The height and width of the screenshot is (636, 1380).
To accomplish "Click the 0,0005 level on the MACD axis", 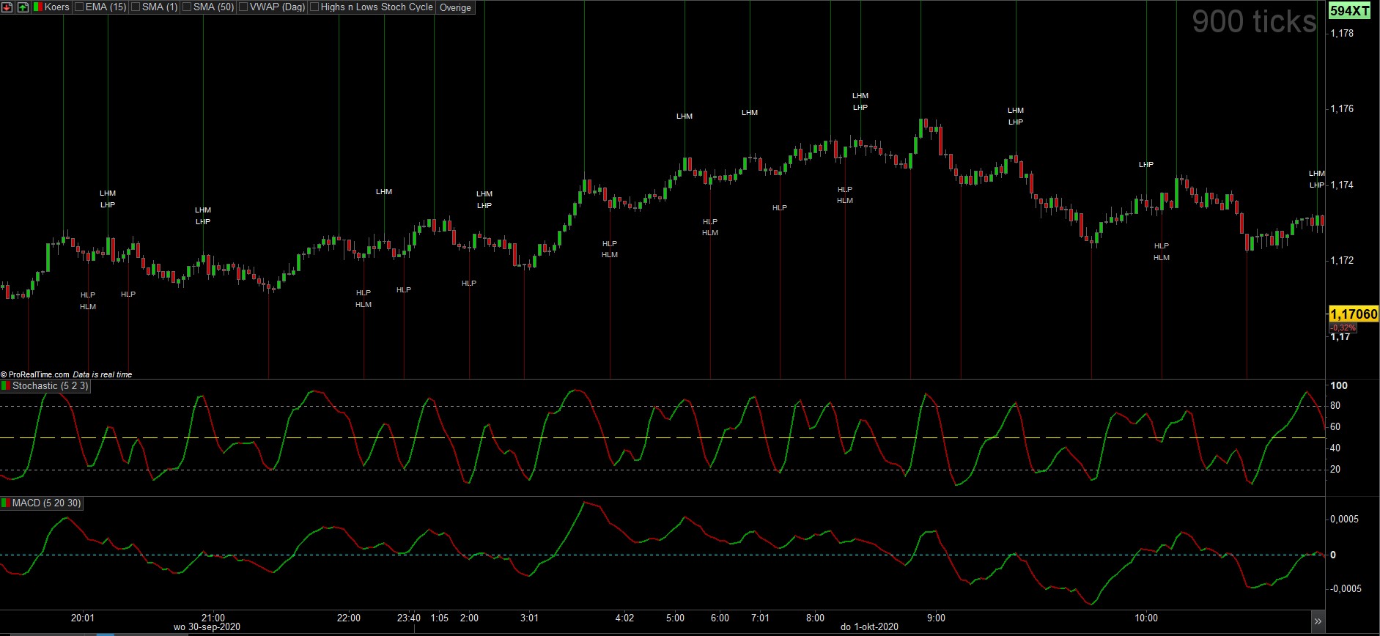I will [1345, 519].
